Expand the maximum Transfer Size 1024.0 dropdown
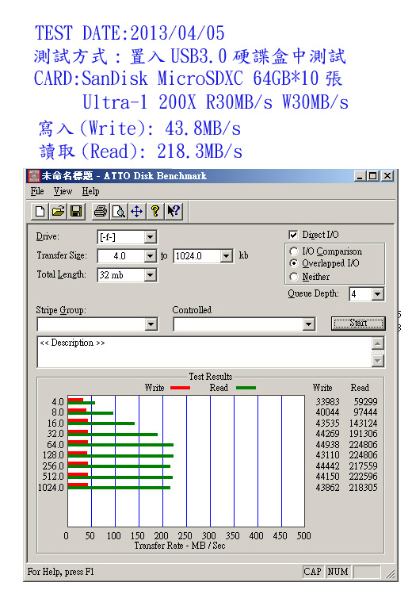Screen dimensions: 412x594 point(226,256)
